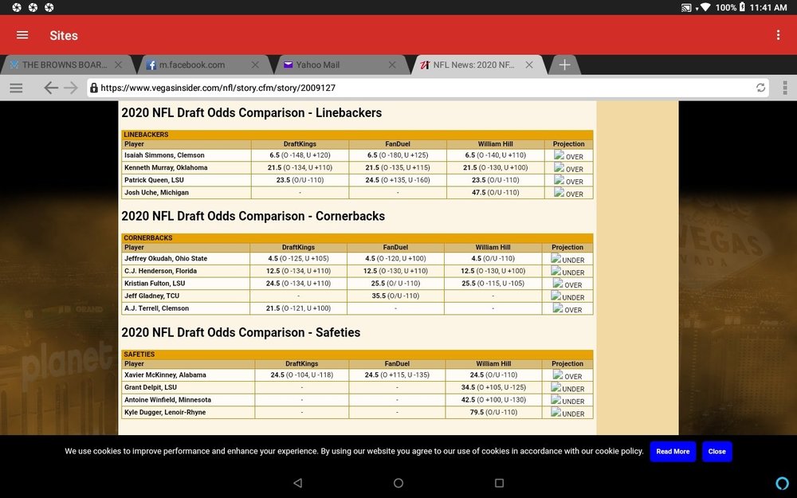Close the Yahoo Mail tab
The image size is (797, 498).
coord(392,65)
